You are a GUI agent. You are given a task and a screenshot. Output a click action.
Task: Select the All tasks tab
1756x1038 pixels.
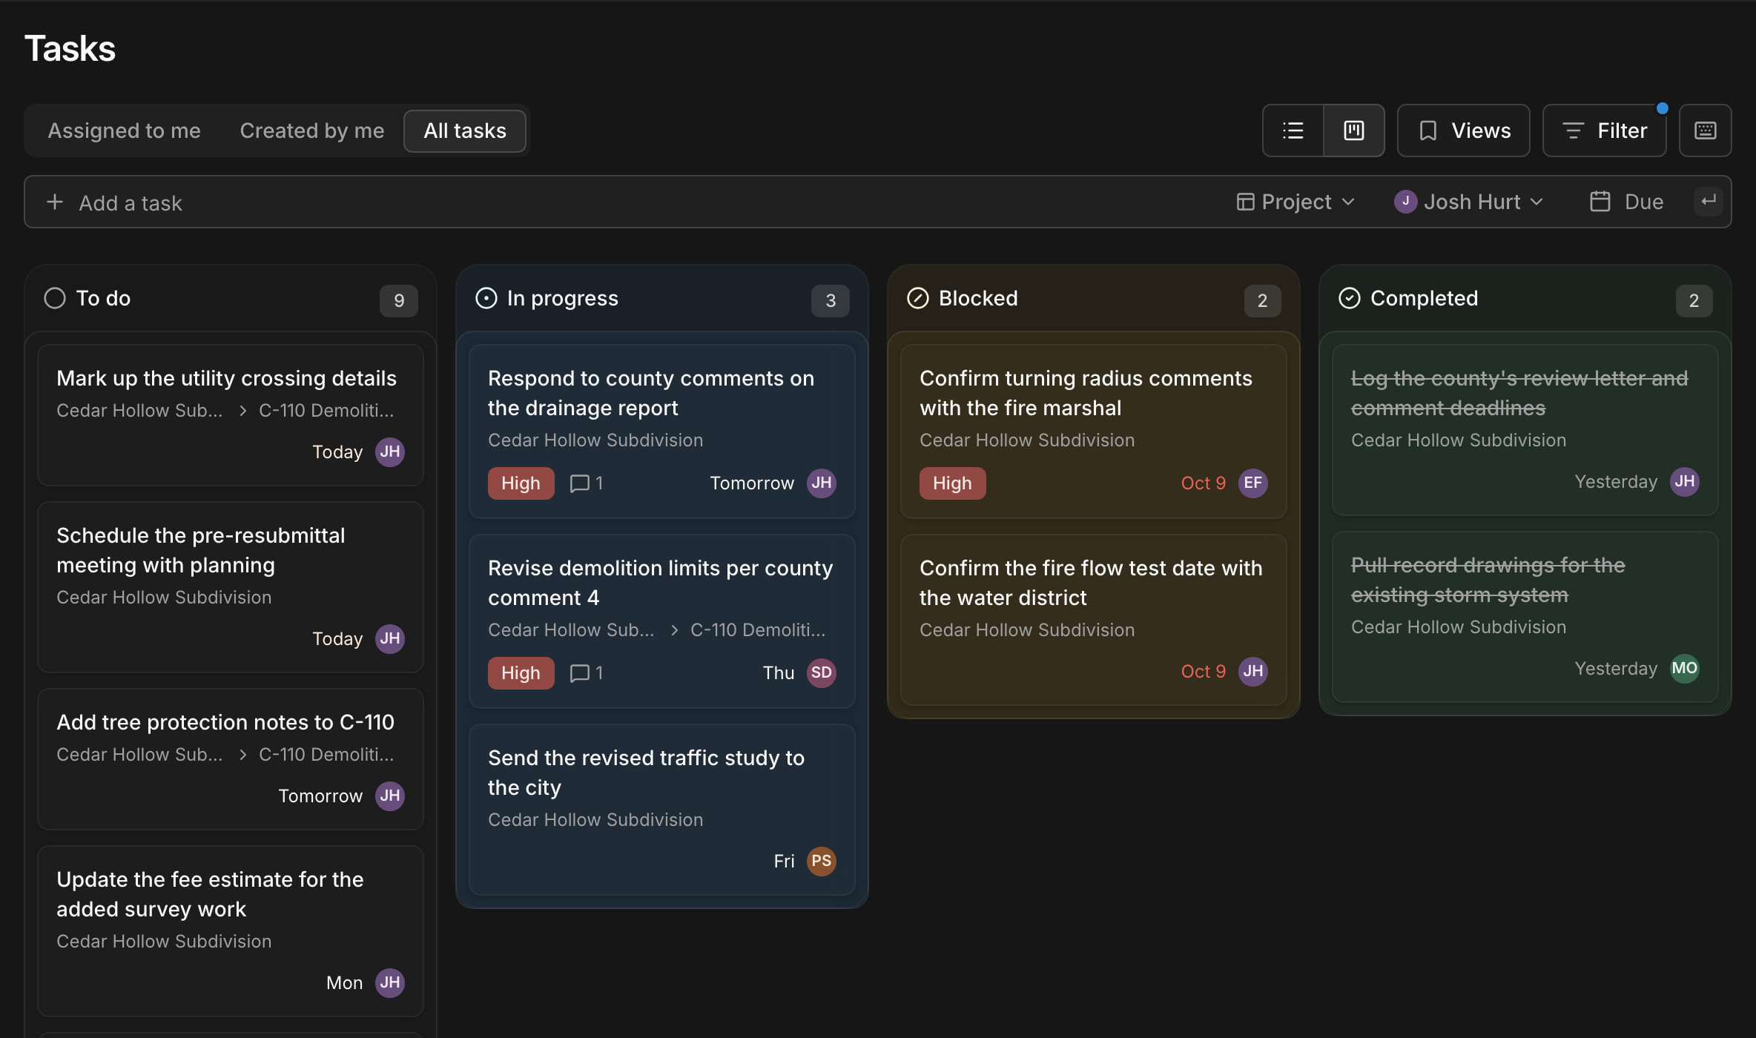465,130
